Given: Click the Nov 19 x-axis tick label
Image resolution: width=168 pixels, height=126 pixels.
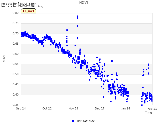Looking at the screenshot, I should click(x=73, y=108).
